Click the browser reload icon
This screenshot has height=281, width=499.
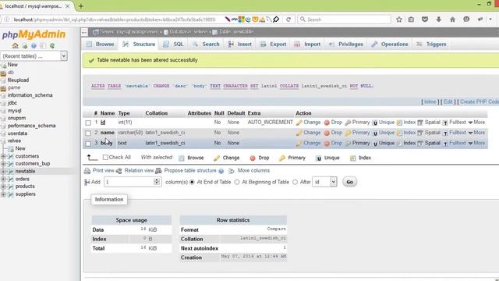click(x=288, y=20)
